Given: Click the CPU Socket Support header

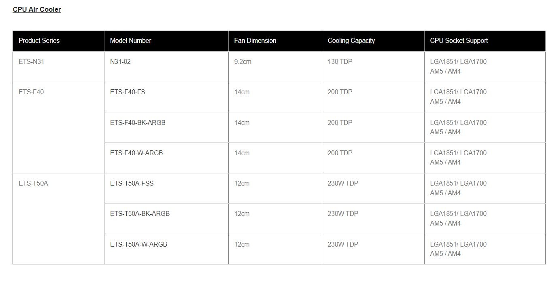Looking at the screenshot, I should (x=459, y=40).
